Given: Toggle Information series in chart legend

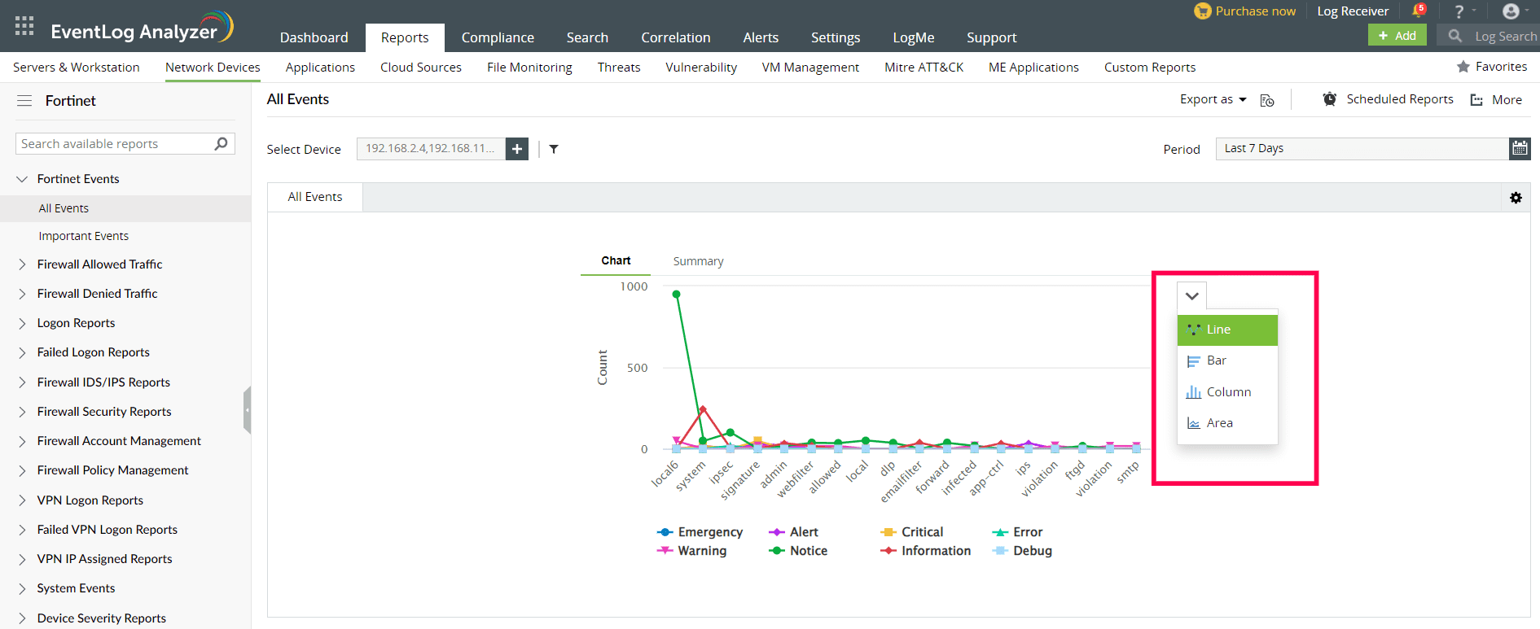Looking at the screenshot, I should tap(935, 551).
